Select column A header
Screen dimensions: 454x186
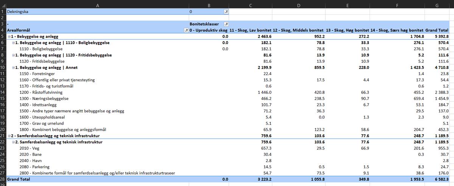(x=98, y=5)
